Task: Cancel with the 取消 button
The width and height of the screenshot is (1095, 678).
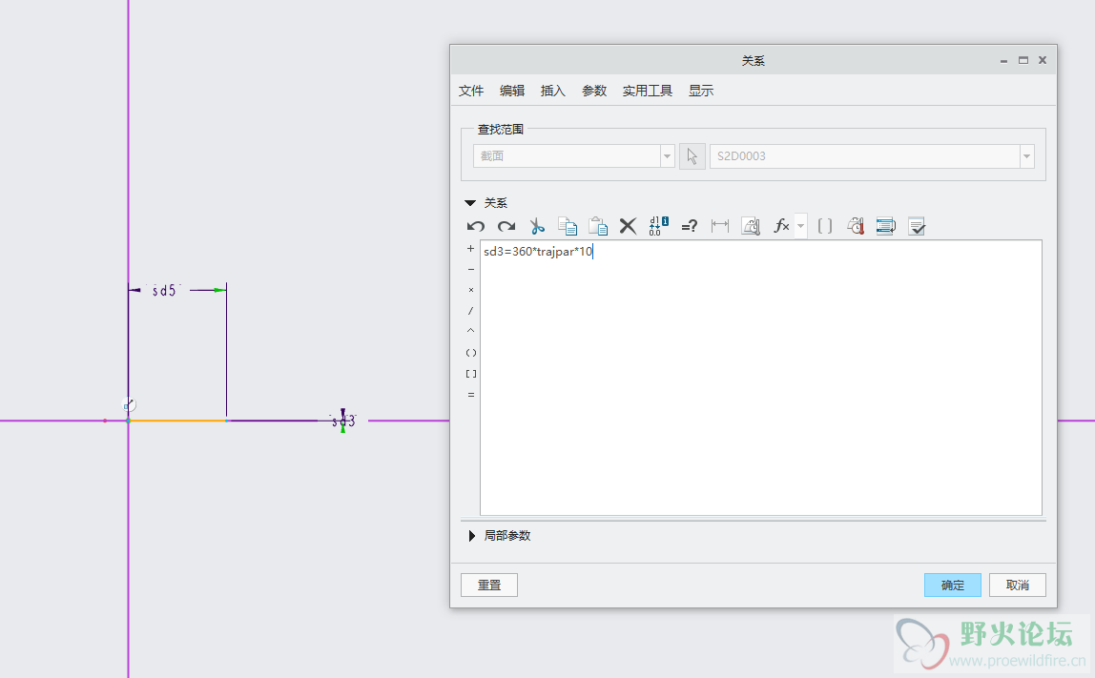Action: tap(1018, 586)
